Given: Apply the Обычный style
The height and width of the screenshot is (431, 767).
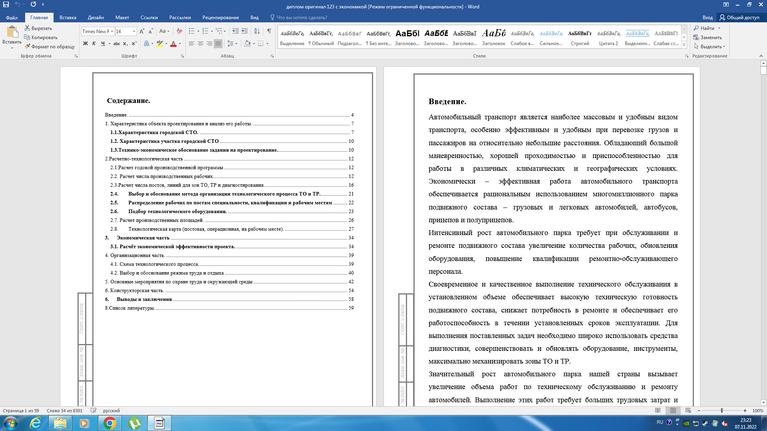Looking at the screenshot, I should pos(321,37).
